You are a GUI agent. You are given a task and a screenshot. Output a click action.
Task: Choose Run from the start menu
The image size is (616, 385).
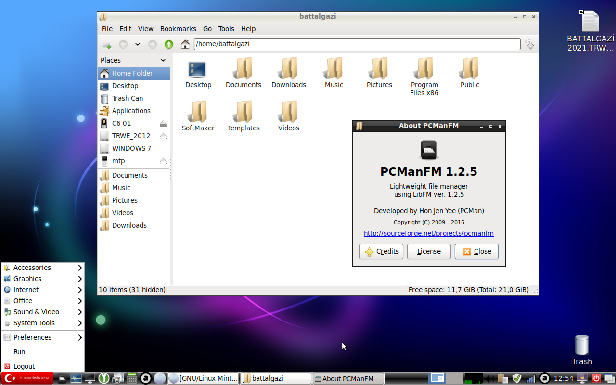[43, 352]
